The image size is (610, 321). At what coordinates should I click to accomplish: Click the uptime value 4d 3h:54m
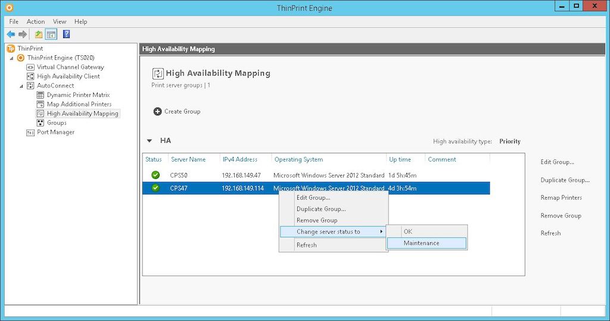[x=402, y=188]
